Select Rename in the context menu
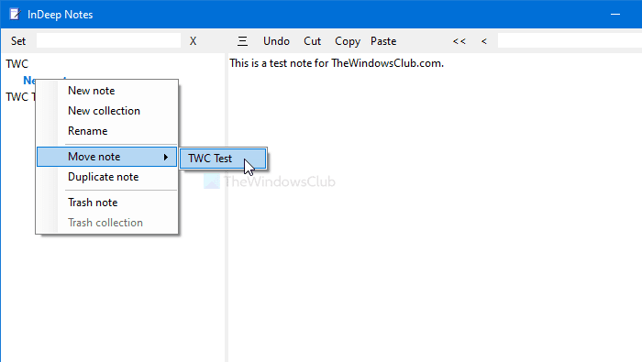 click(107, 131)
